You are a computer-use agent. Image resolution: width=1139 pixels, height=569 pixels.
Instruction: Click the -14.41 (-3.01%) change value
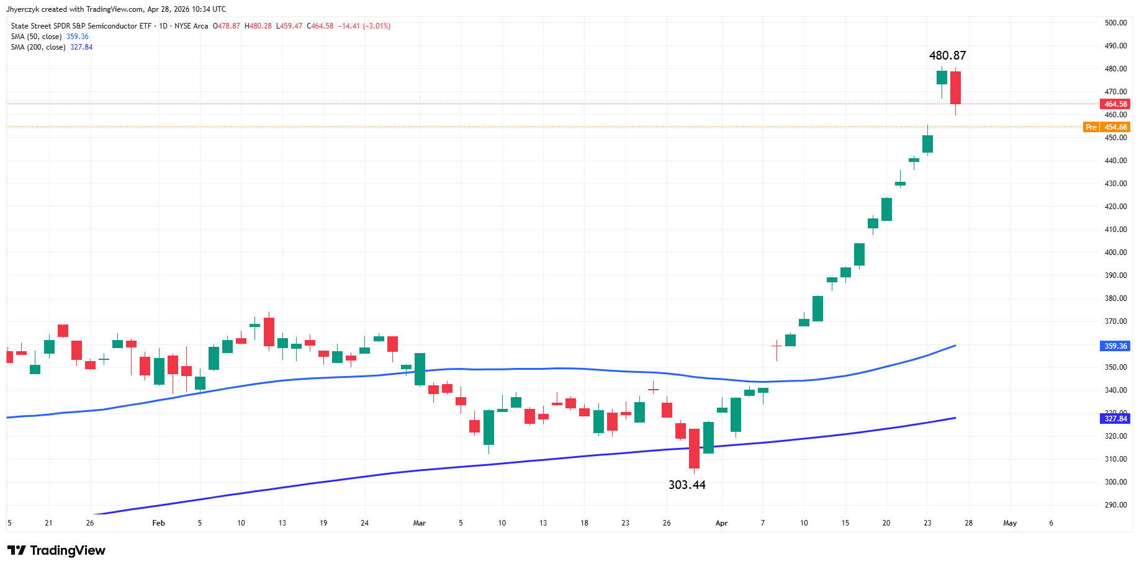(x=364, y=26)
